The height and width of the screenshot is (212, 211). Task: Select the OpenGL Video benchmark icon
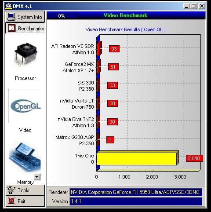pyautogui.click(x=25, y=106)
